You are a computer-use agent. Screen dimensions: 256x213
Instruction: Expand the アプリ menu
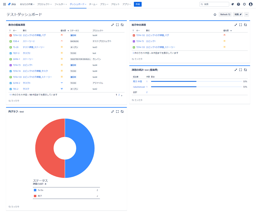click(x=127, y=4)
